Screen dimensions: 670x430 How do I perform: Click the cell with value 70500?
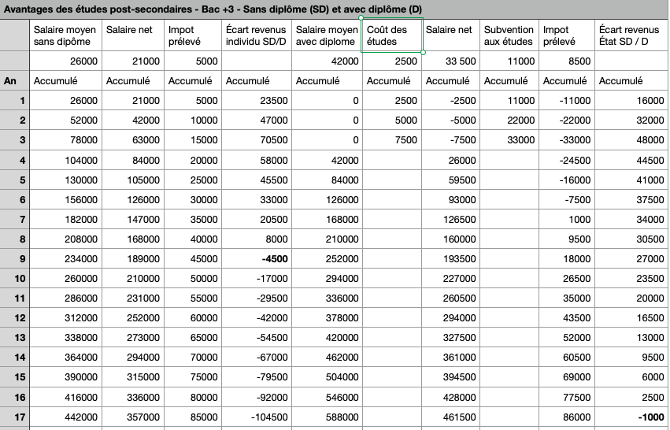pyautogui.click(x=256, y=139)
